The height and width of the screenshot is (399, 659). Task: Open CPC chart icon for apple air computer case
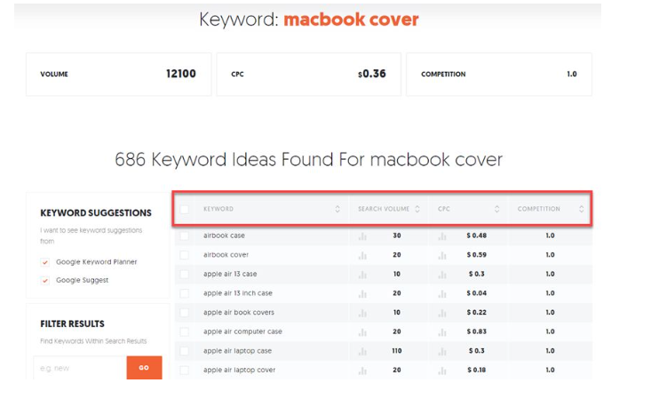442,332
